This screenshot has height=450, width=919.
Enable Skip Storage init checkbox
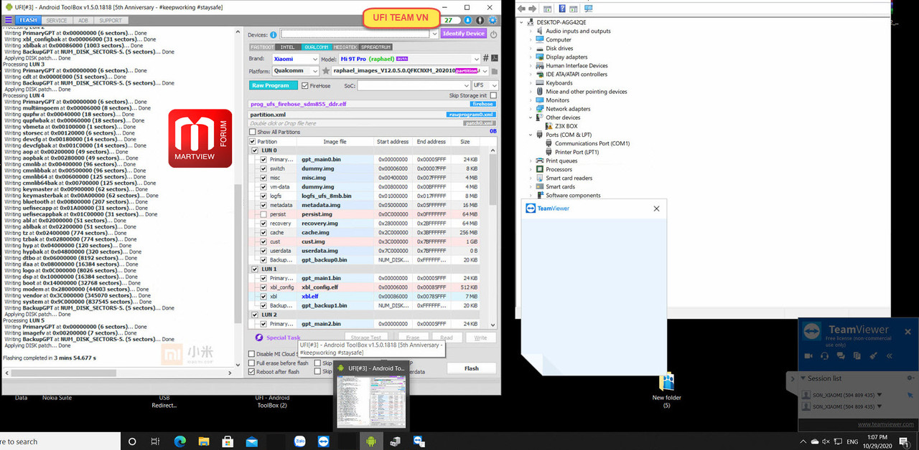tap(493, 95)
